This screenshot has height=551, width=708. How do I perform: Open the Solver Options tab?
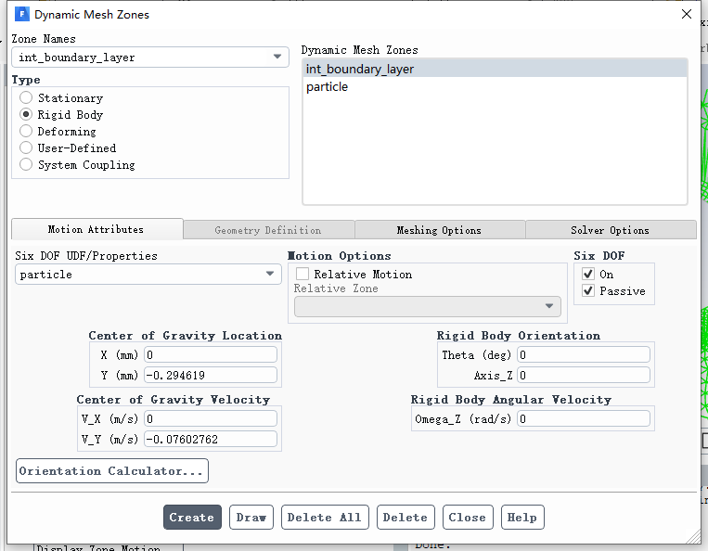[x=610, y=230]
